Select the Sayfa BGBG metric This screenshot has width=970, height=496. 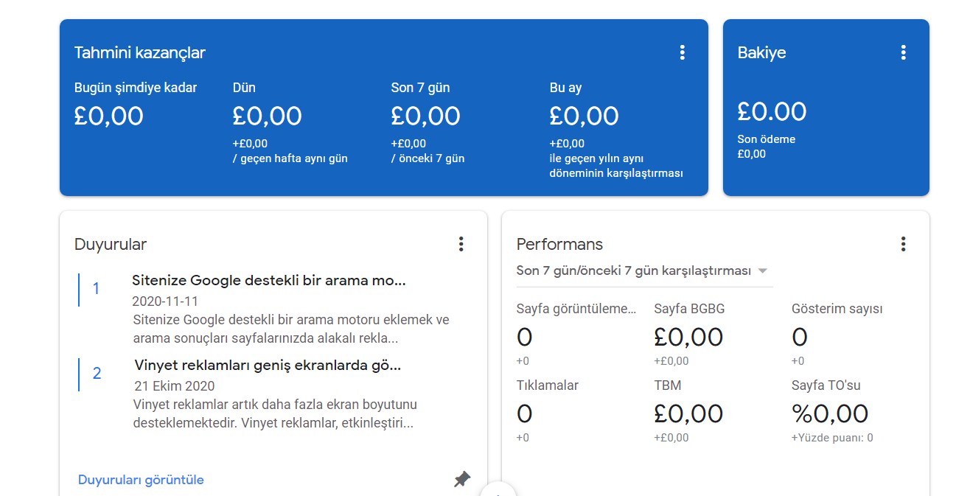[x=689, y=309]
